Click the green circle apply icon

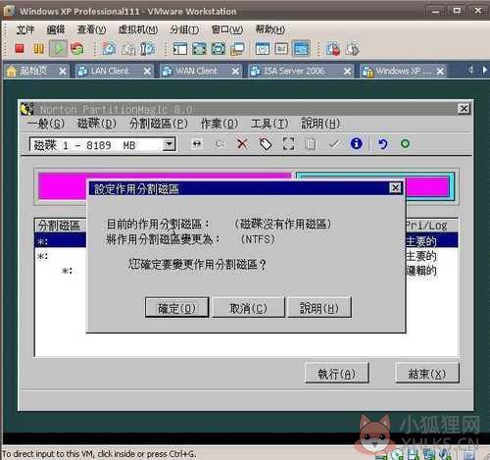tap(405, 143)
